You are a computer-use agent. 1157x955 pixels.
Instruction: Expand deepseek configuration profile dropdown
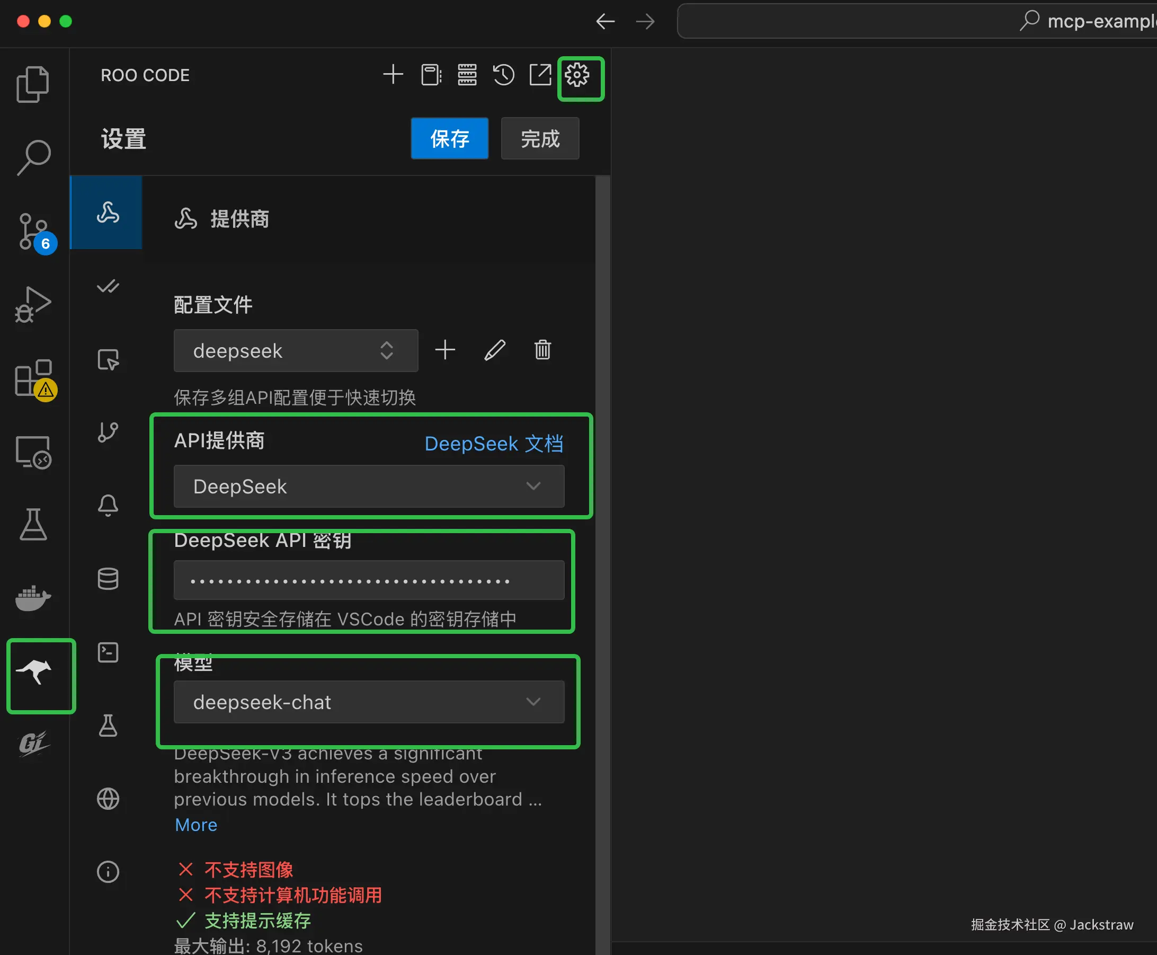click(296, 350)
